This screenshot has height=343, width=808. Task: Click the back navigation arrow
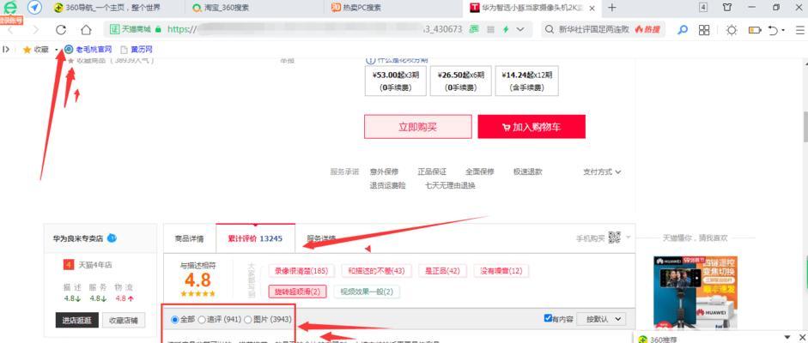11,30
